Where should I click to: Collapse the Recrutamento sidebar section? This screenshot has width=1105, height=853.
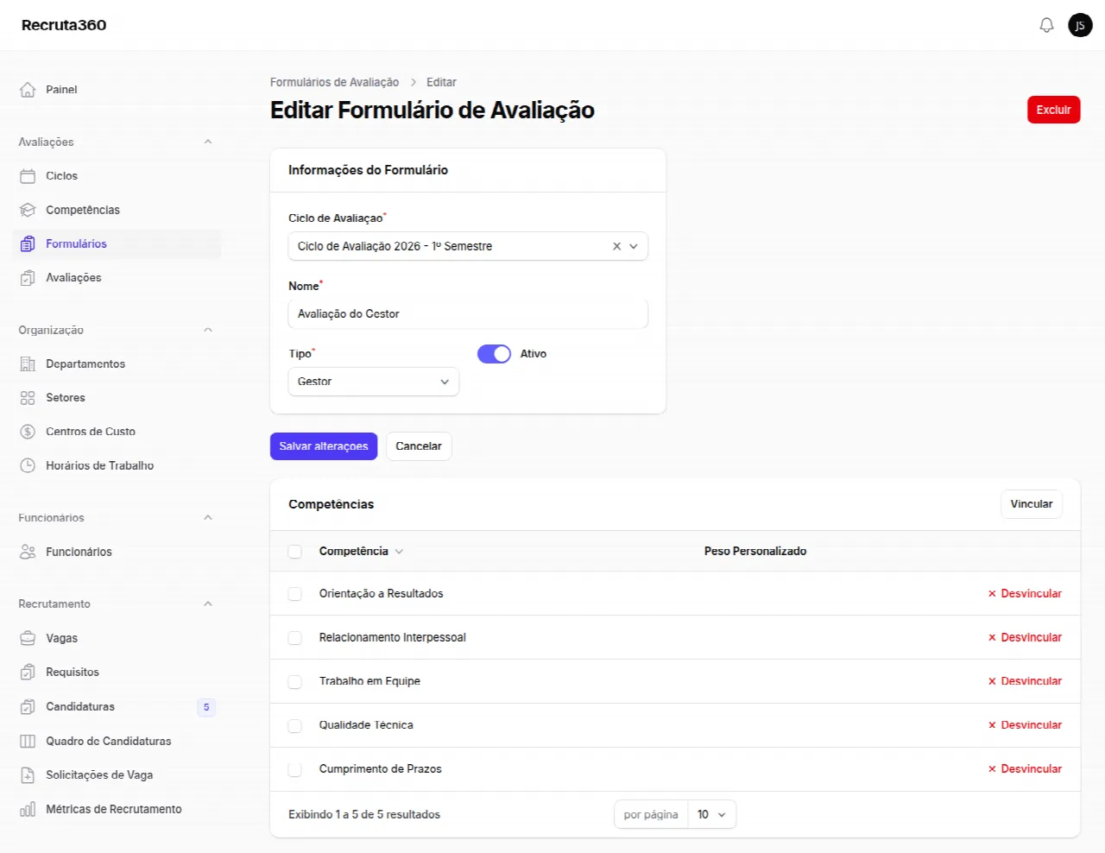tap(207, 603)
